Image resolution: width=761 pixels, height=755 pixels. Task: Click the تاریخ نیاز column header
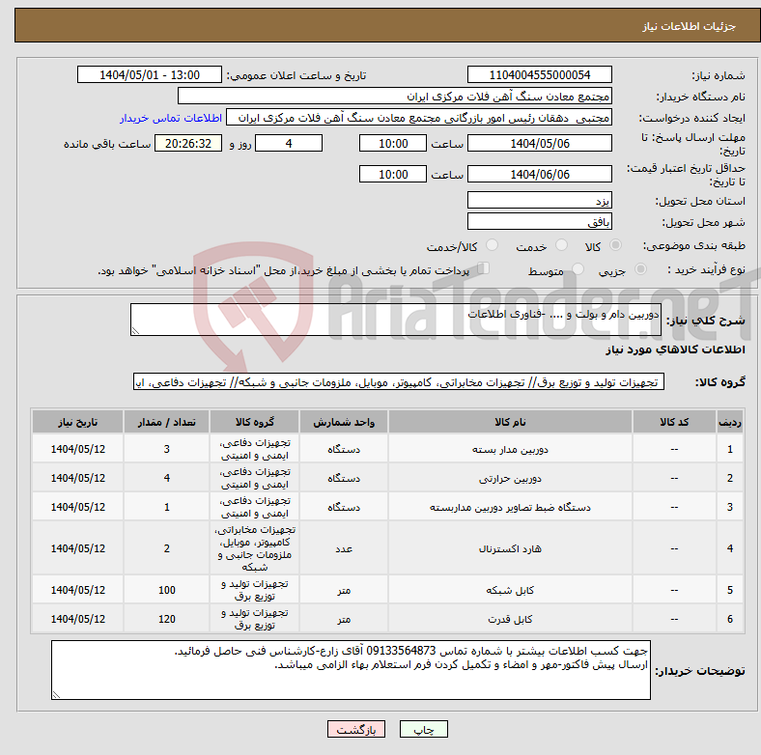[x=77, y=422]
